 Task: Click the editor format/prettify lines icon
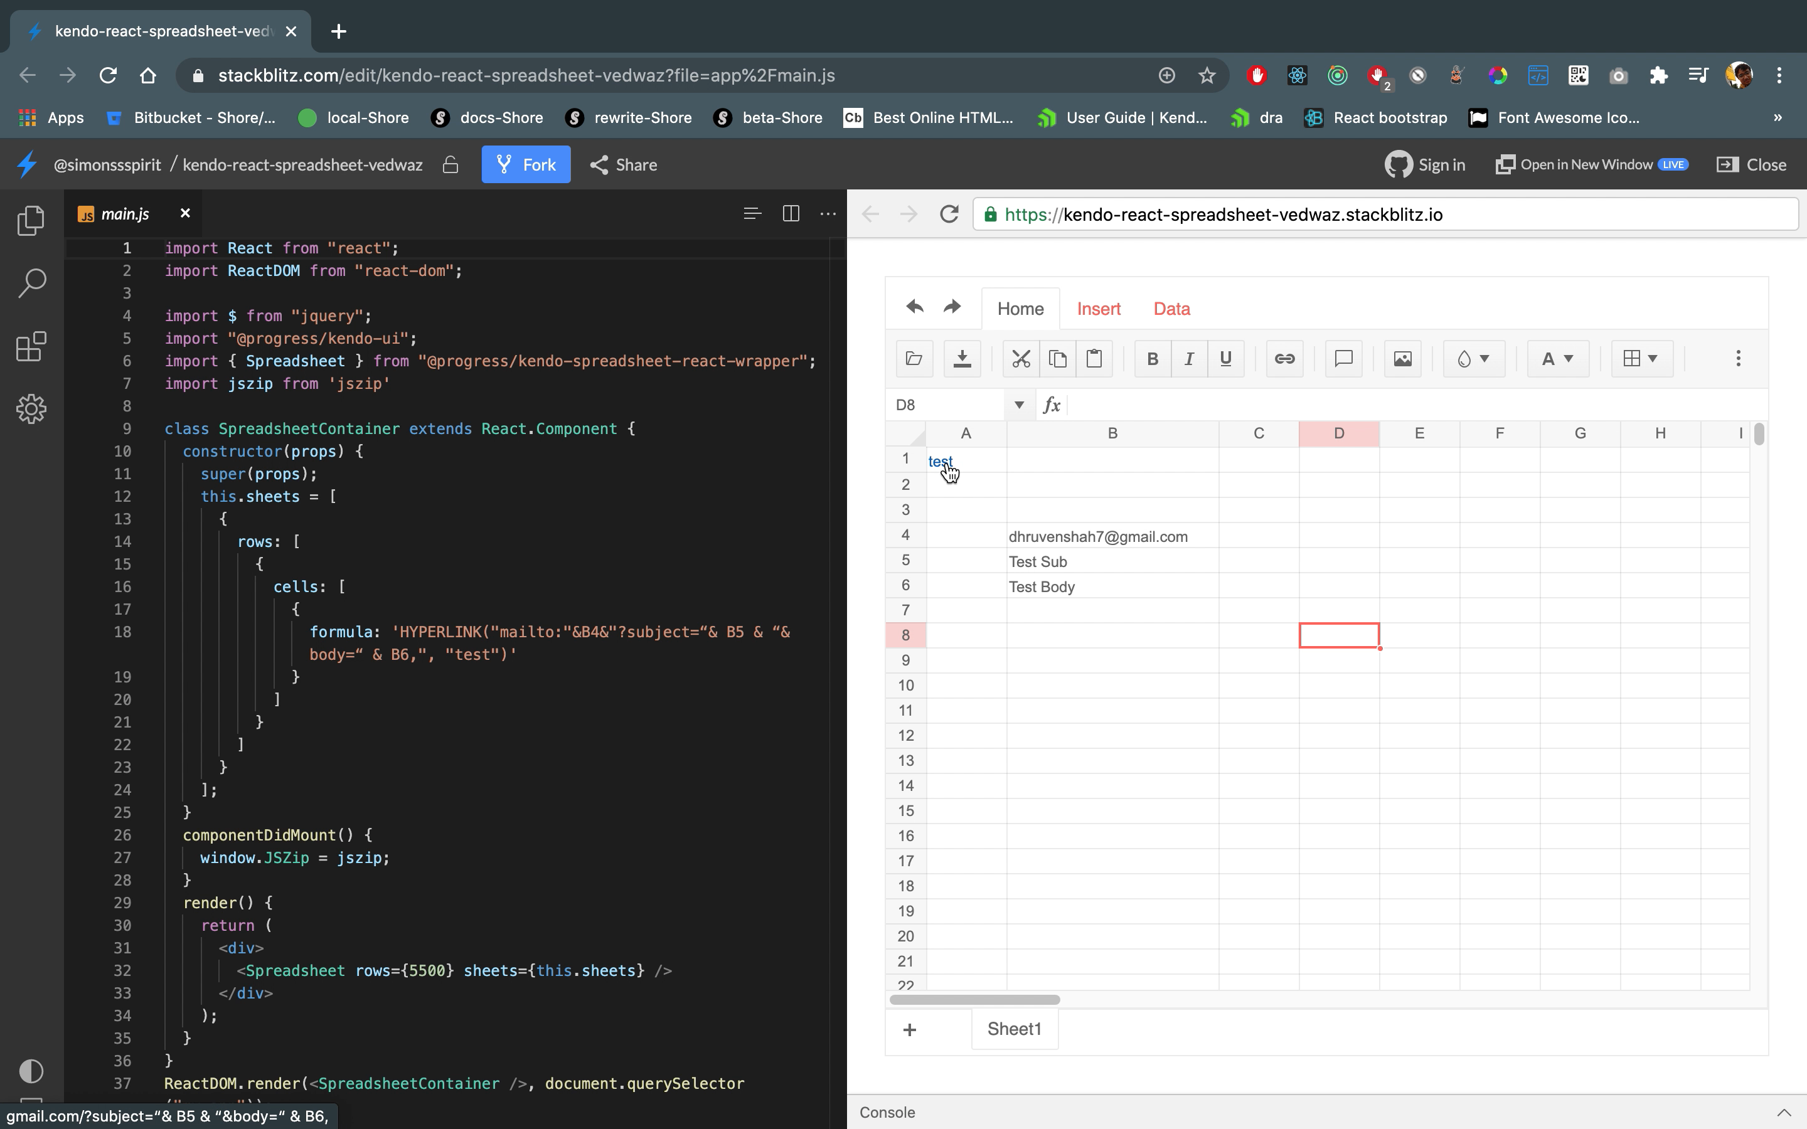(x=752, y=213)
